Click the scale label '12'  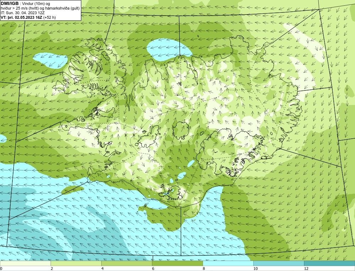point(306,269)
